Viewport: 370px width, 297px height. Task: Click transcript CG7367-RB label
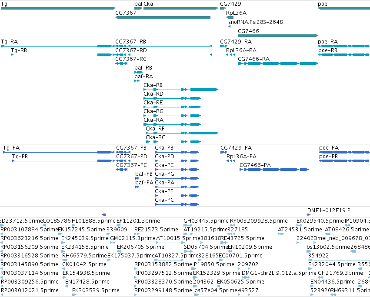pyautogui.click(x=131, y=42)
